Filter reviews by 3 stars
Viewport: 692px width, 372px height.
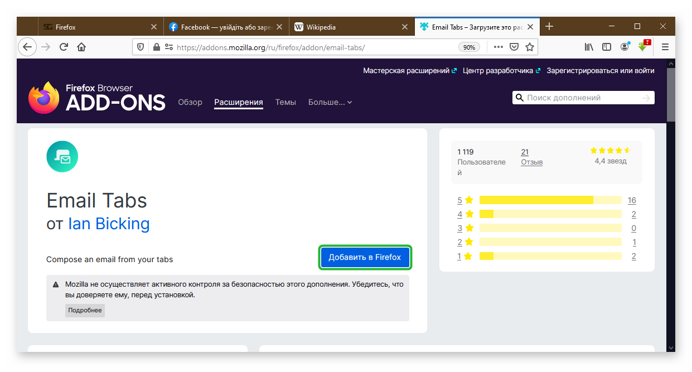tap(465, 228)
